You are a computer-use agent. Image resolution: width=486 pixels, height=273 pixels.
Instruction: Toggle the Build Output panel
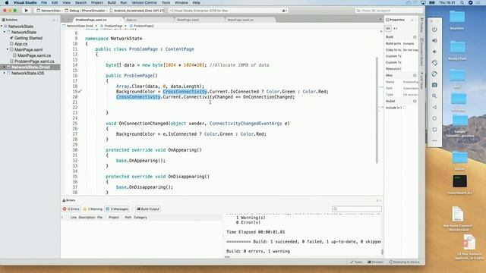pos(148,209)
